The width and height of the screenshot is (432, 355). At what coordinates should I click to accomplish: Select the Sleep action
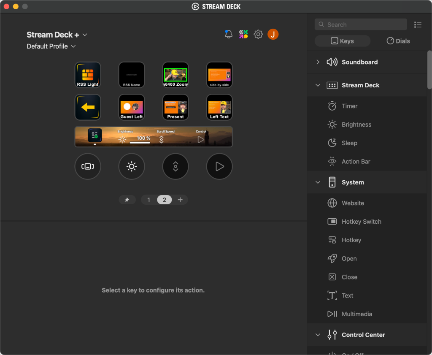click(x=349, y=143)
